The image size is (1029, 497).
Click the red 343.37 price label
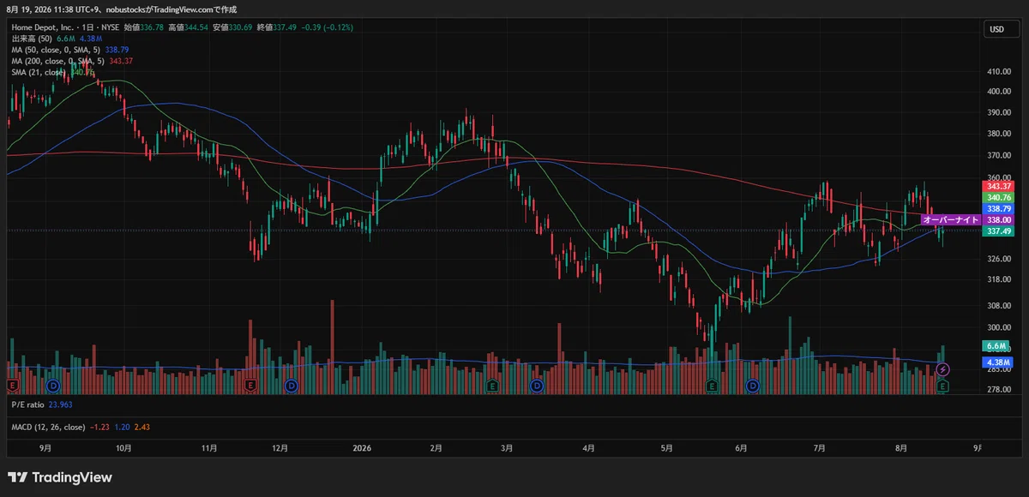click(x=997, y=186)
